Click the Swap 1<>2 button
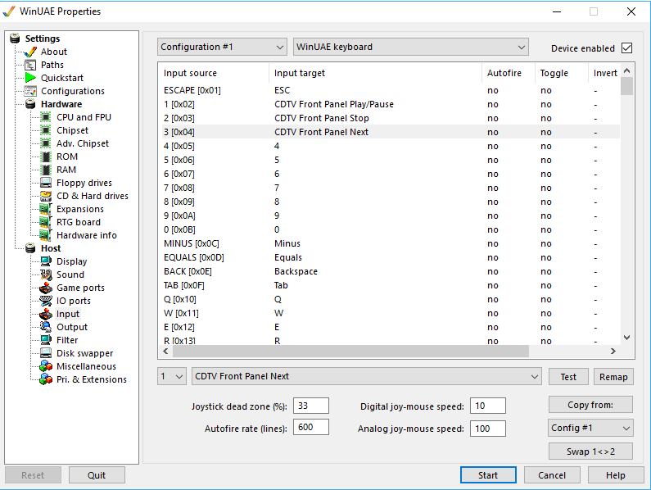651x490 pixels. tap(590, 451)
